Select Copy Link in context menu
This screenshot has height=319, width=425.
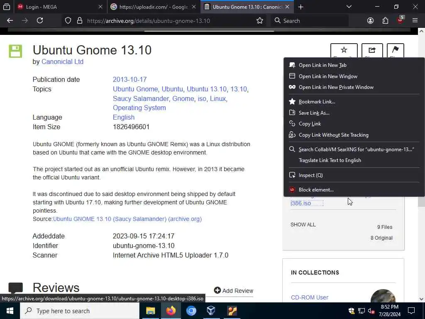354,124
